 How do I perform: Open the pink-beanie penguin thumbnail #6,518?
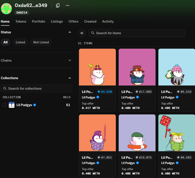(x=177, y=67)
